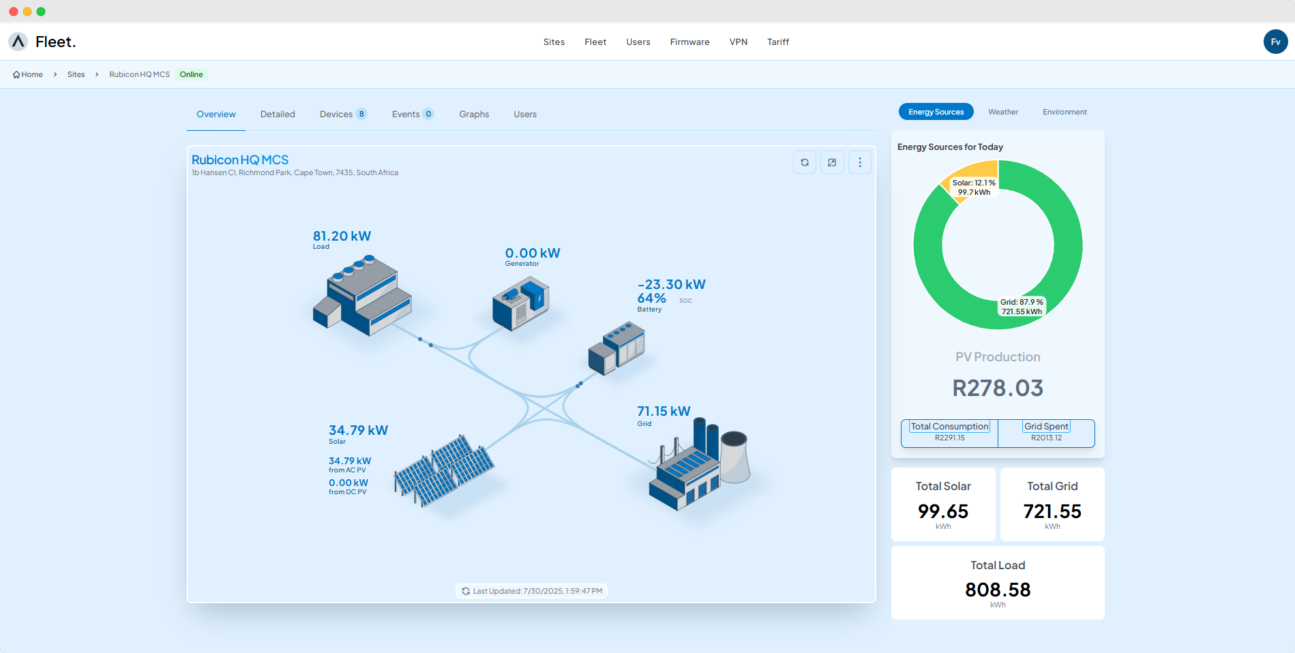Switch to the Environment toggle
This screenshot has height=653, width=1295.
point(1065,112)
